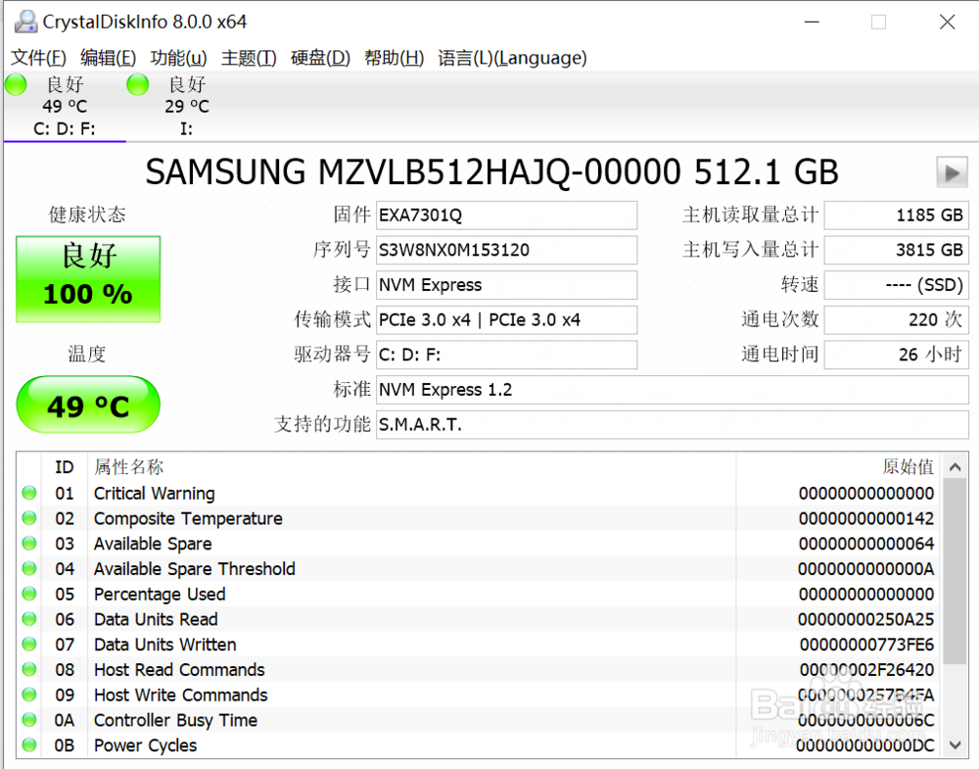Open the 编辑(E) menu

click(108, 58)
